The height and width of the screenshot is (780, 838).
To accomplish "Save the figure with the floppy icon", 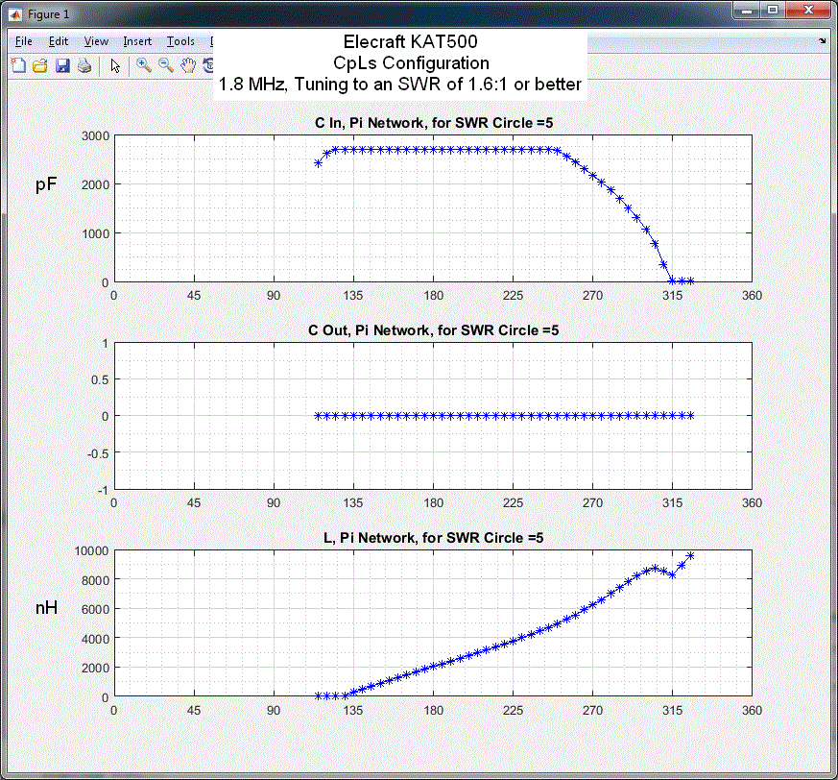I will point(62,66).
